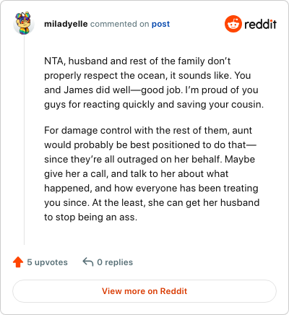289x315 pixels.
Task: Click the "View more on Reddit" button
Action: click(144, 291)
